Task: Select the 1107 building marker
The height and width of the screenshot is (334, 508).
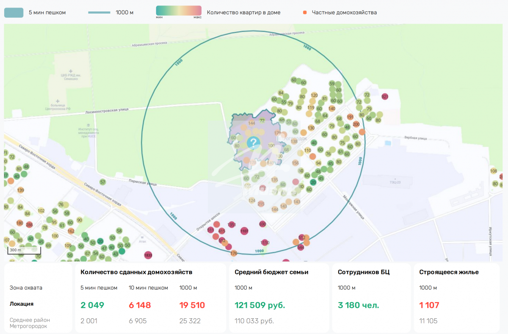Action: [244, 231]
